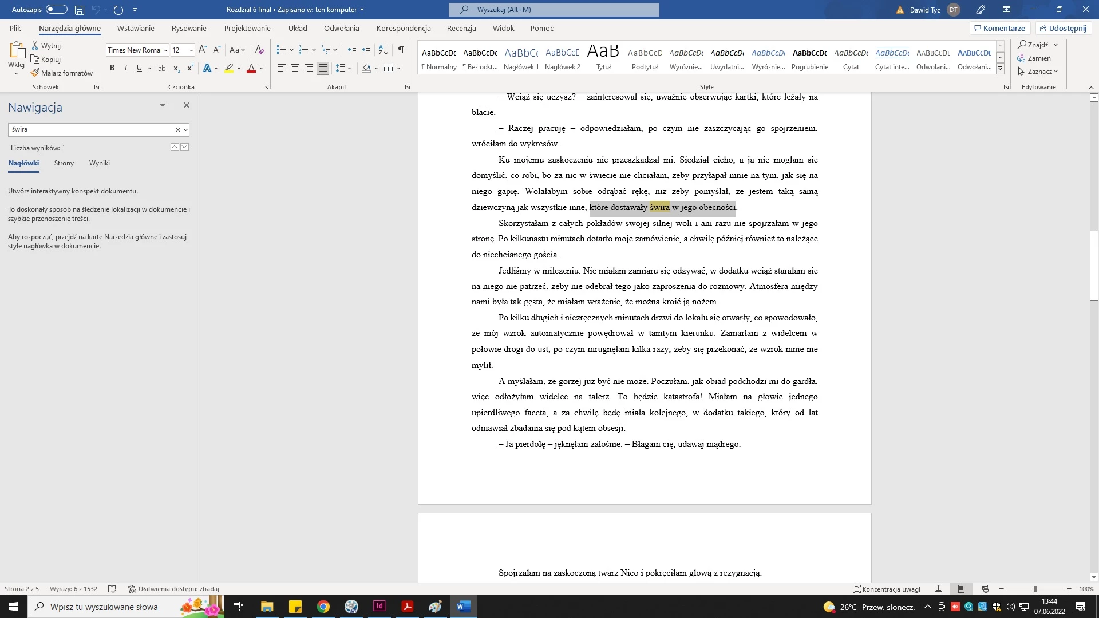Viewport: 1099px width, 618px height.
Task: Clear all formatting icon
Action: click(259, 50)
